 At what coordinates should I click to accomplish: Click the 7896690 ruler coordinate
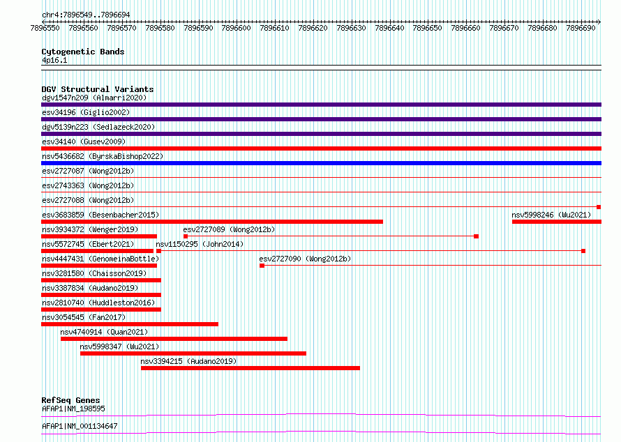tap(581, 28)
